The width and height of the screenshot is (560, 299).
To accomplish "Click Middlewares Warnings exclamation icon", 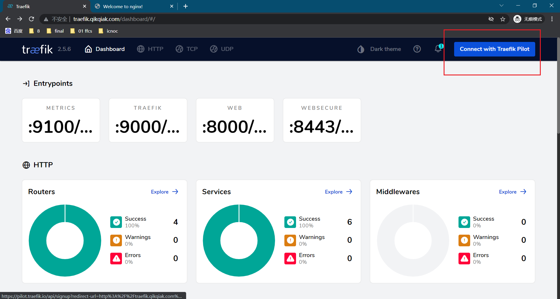I will pos(464,240).
